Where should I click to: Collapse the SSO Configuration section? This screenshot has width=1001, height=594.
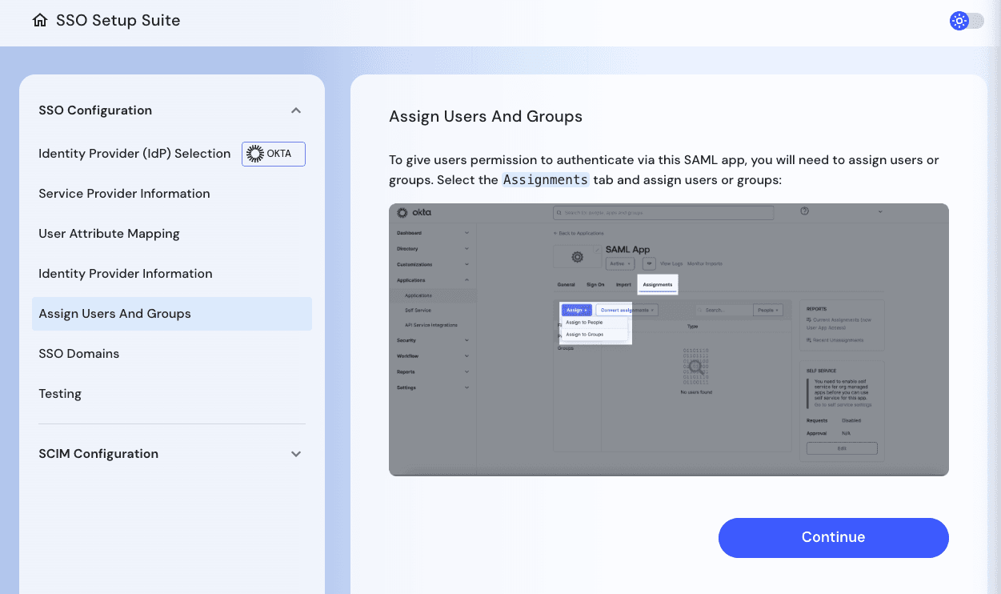(295, 110)
